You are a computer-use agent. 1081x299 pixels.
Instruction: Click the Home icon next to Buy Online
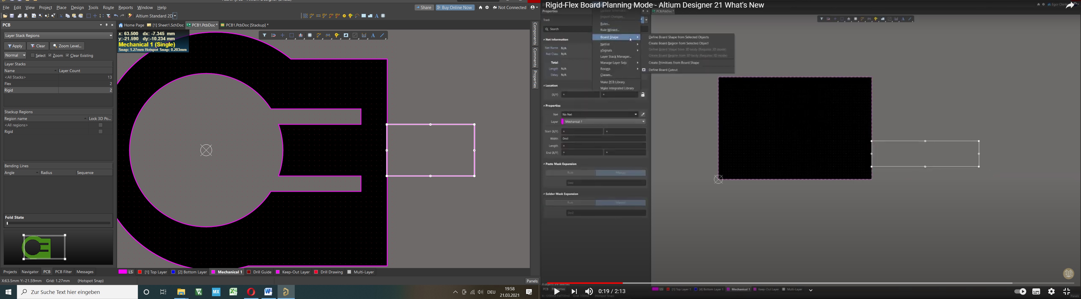481,8
